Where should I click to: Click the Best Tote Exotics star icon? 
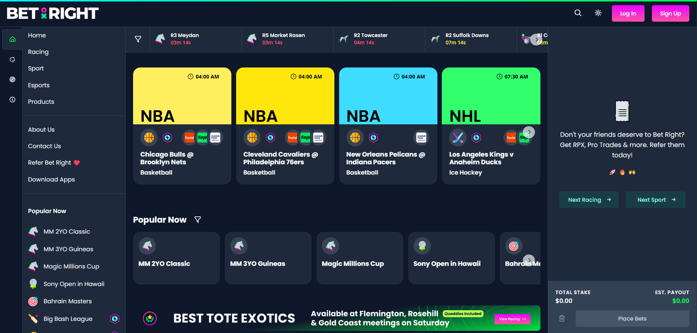pyautogui.click(x=150, y=318)
